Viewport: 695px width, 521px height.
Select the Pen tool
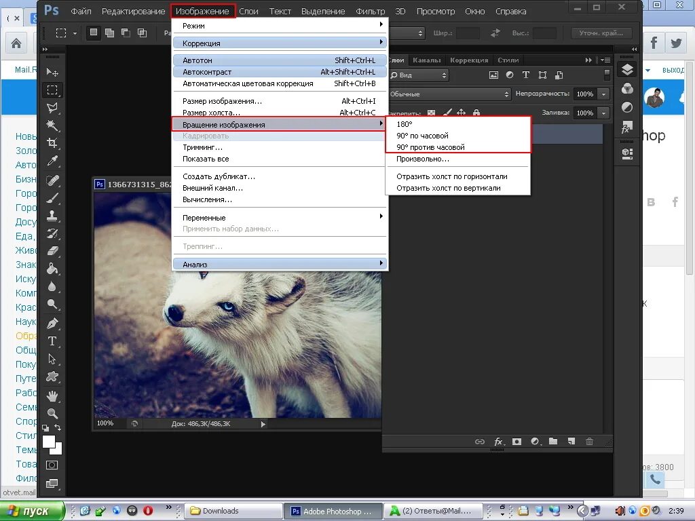[52, 324]
